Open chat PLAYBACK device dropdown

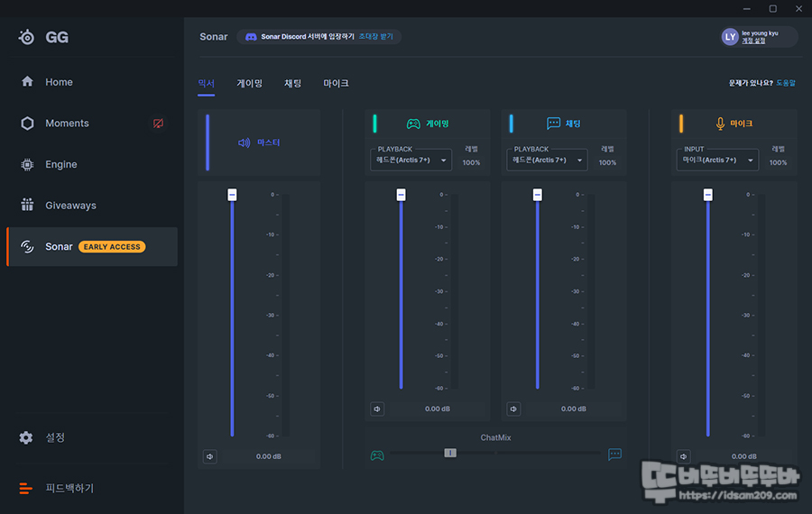click(547, 160)
